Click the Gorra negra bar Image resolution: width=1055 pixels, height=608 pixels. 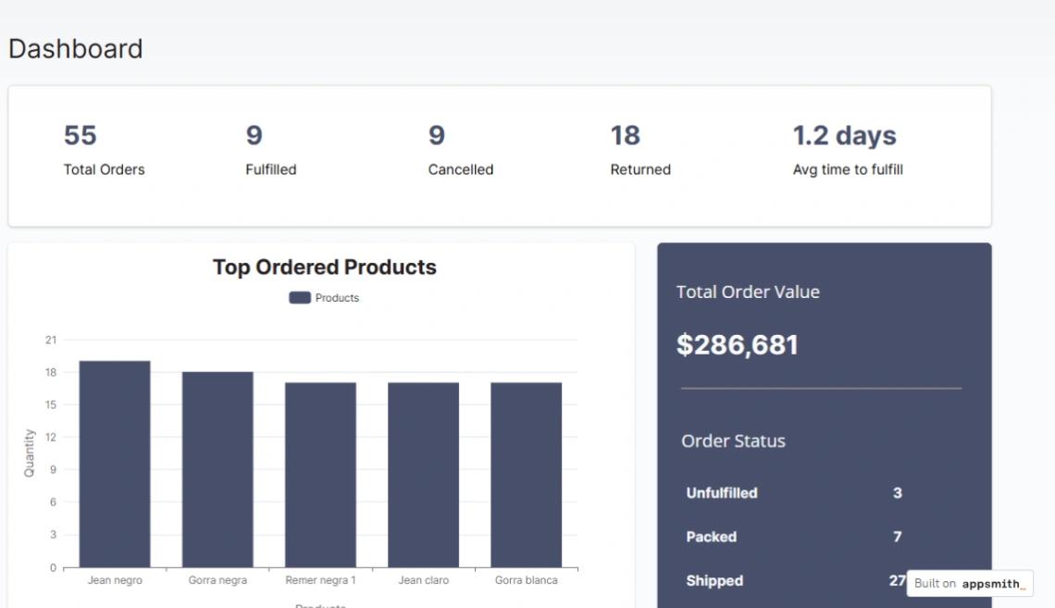[218, 469]
